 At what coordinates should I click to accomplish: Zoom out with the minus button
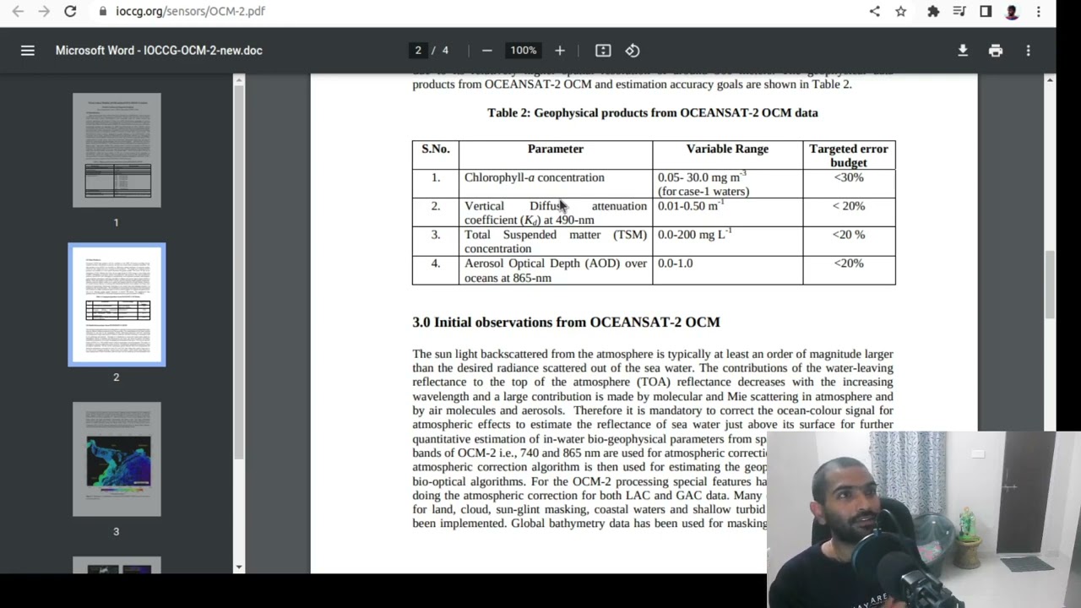coord(486,51)
